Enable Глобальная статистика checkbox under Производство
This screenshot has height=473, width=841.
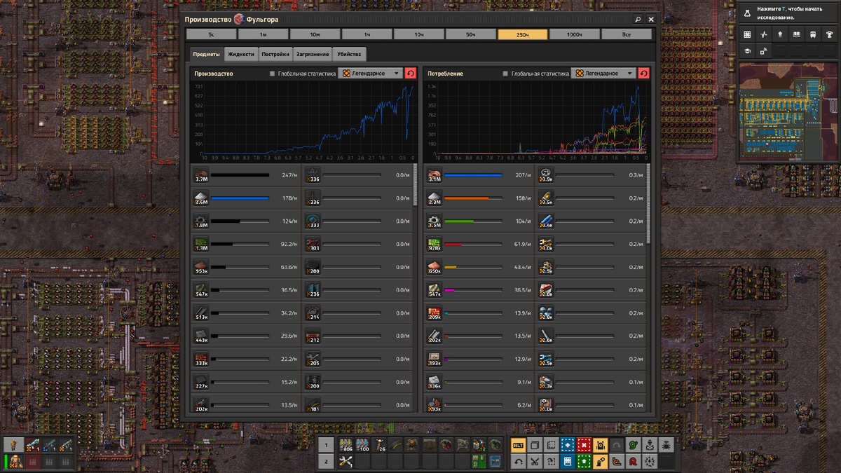point(273,74)
